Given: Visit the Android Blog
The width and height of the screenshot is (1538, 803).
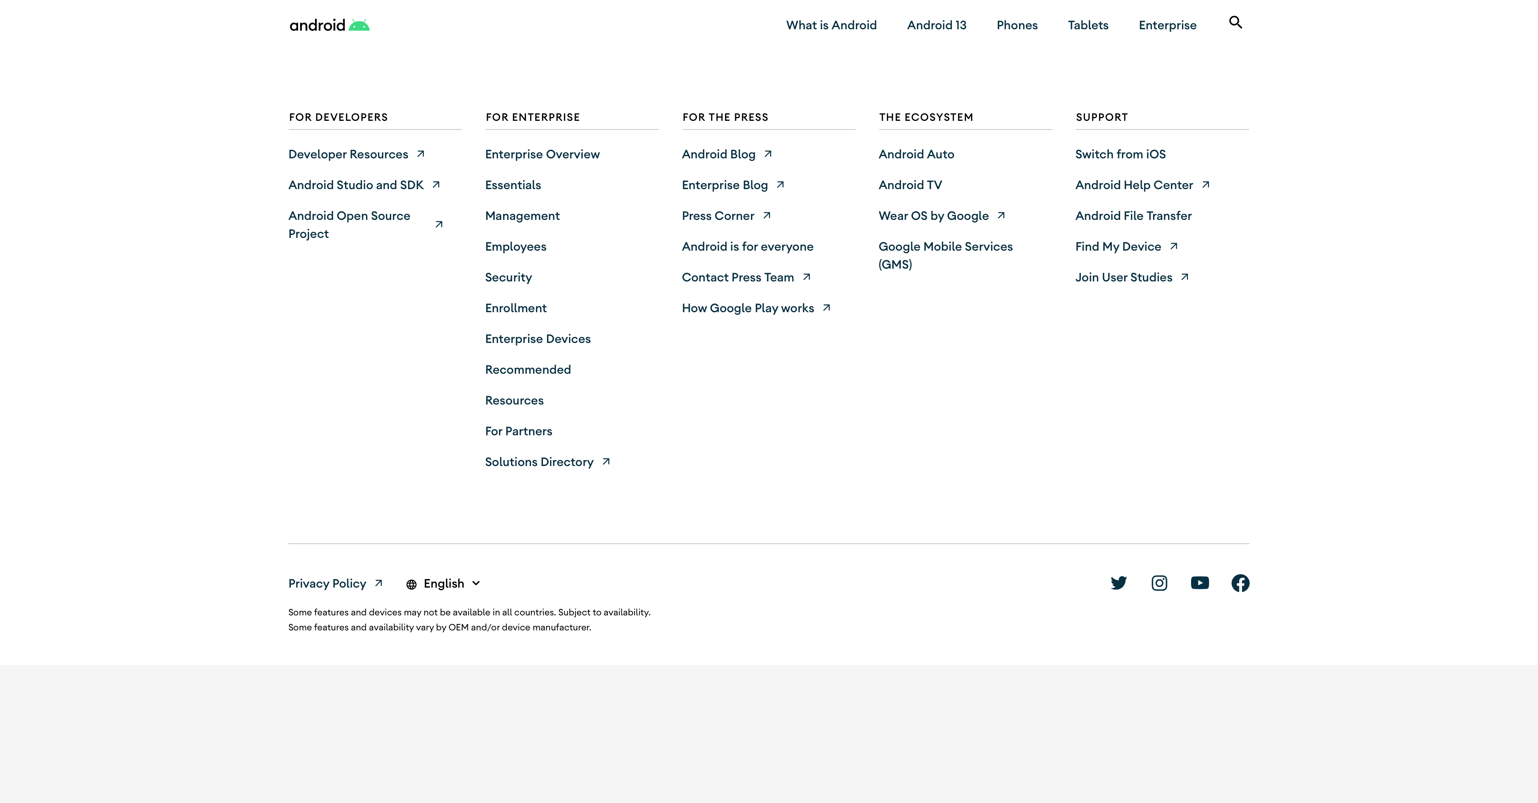Looking at the screenshot, I should tap(727, 154).
